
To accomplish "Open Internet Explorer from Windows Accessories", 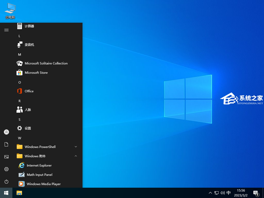I will coord(39,165).
